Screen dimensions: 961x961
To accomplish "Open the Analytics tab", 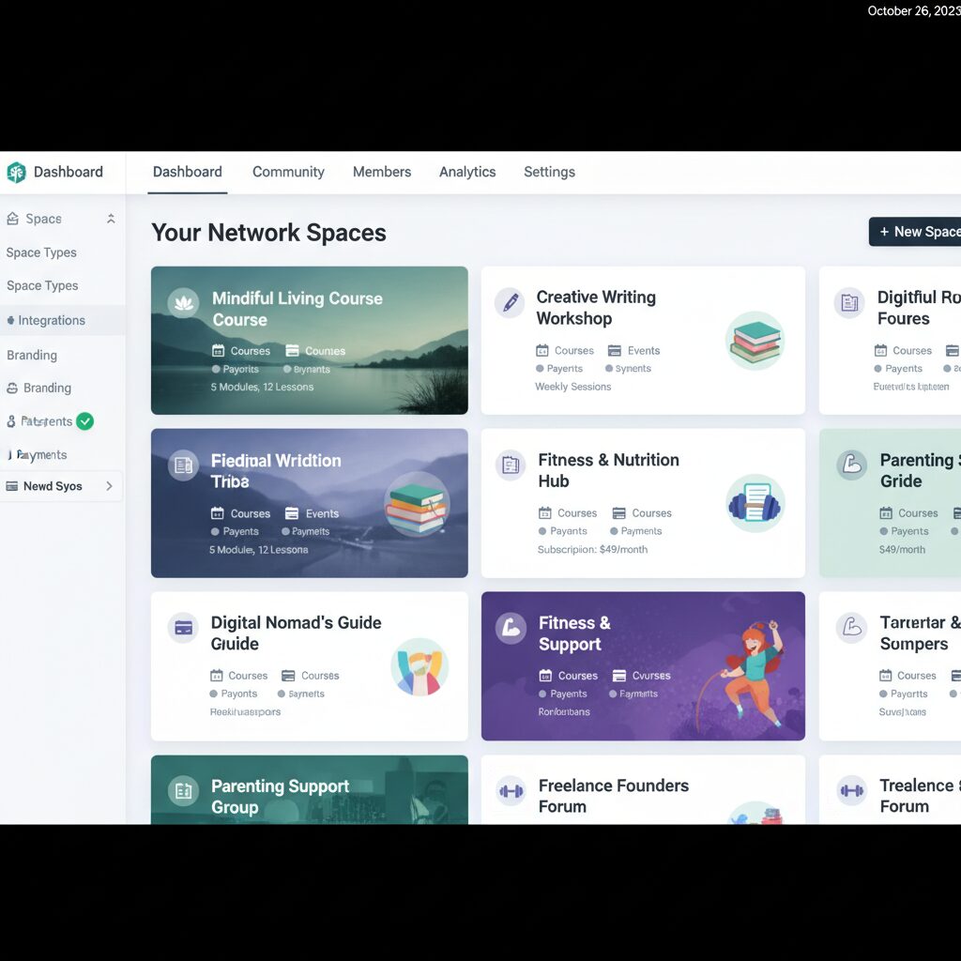I will [x=467, y=172].
